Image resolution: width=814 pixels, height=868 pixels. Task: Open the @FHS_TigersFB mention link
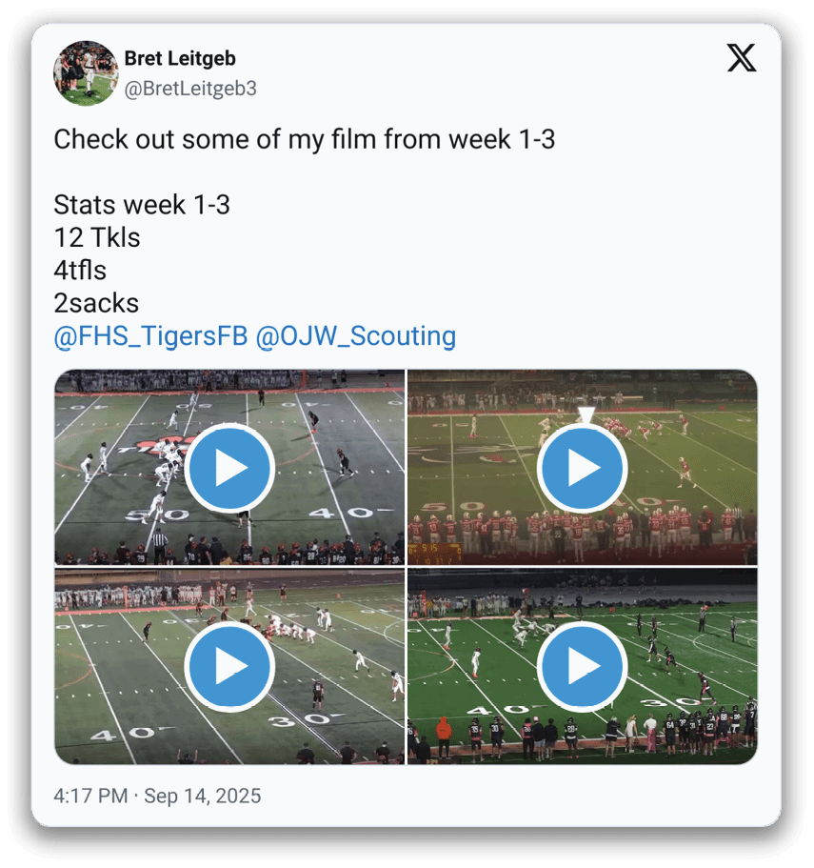tap(150, 336)
